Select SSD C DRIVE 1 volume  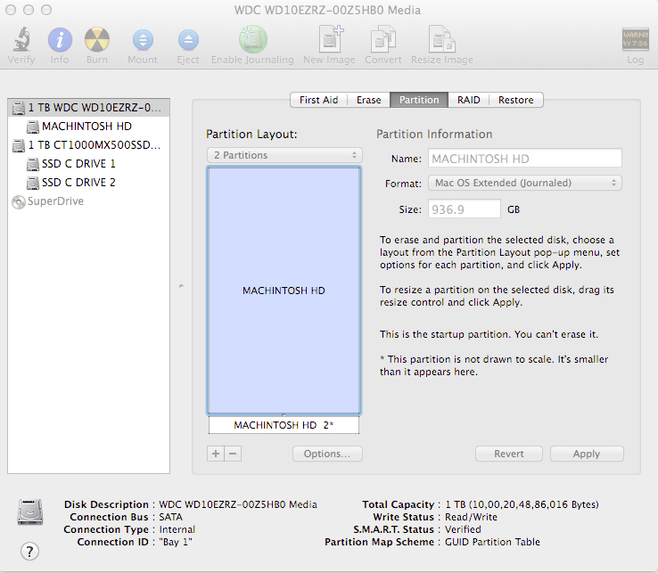(x=88, y=164)
